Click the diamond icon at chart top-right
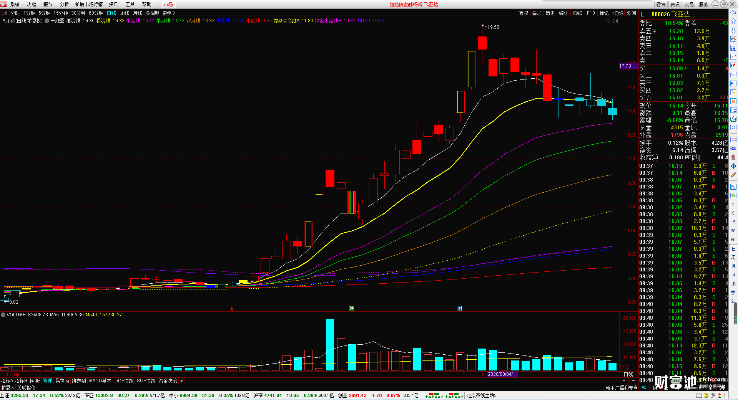This screenshot has width=738, height=400. (608, 21)
